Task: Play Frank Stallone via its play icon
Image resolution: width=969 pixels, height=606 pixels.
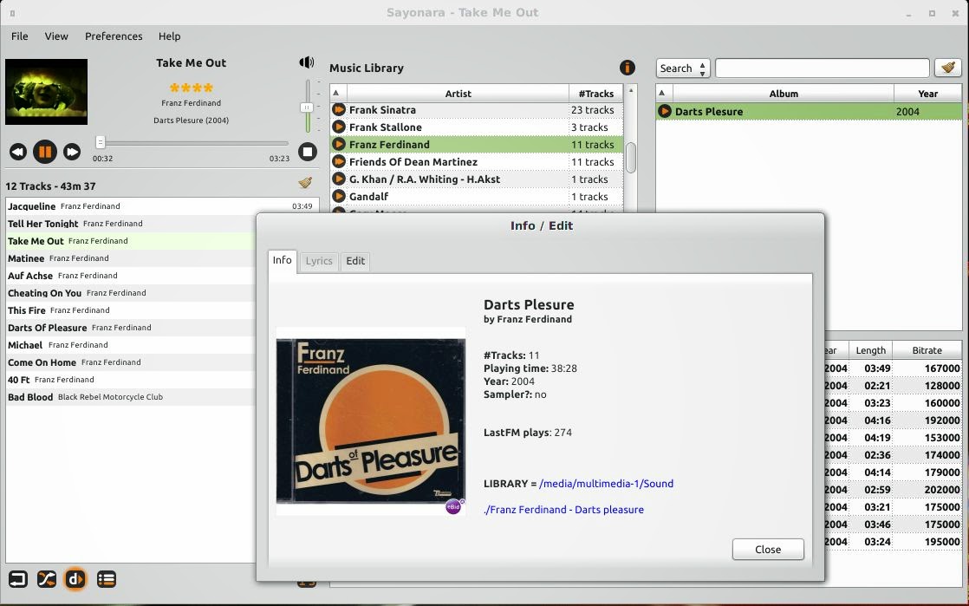Action: click(339, 127)
